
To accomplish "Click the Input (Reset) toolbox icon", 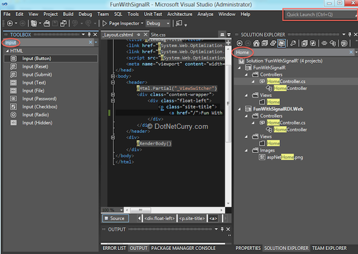I will pyautogui.click(x=13, y=66).
